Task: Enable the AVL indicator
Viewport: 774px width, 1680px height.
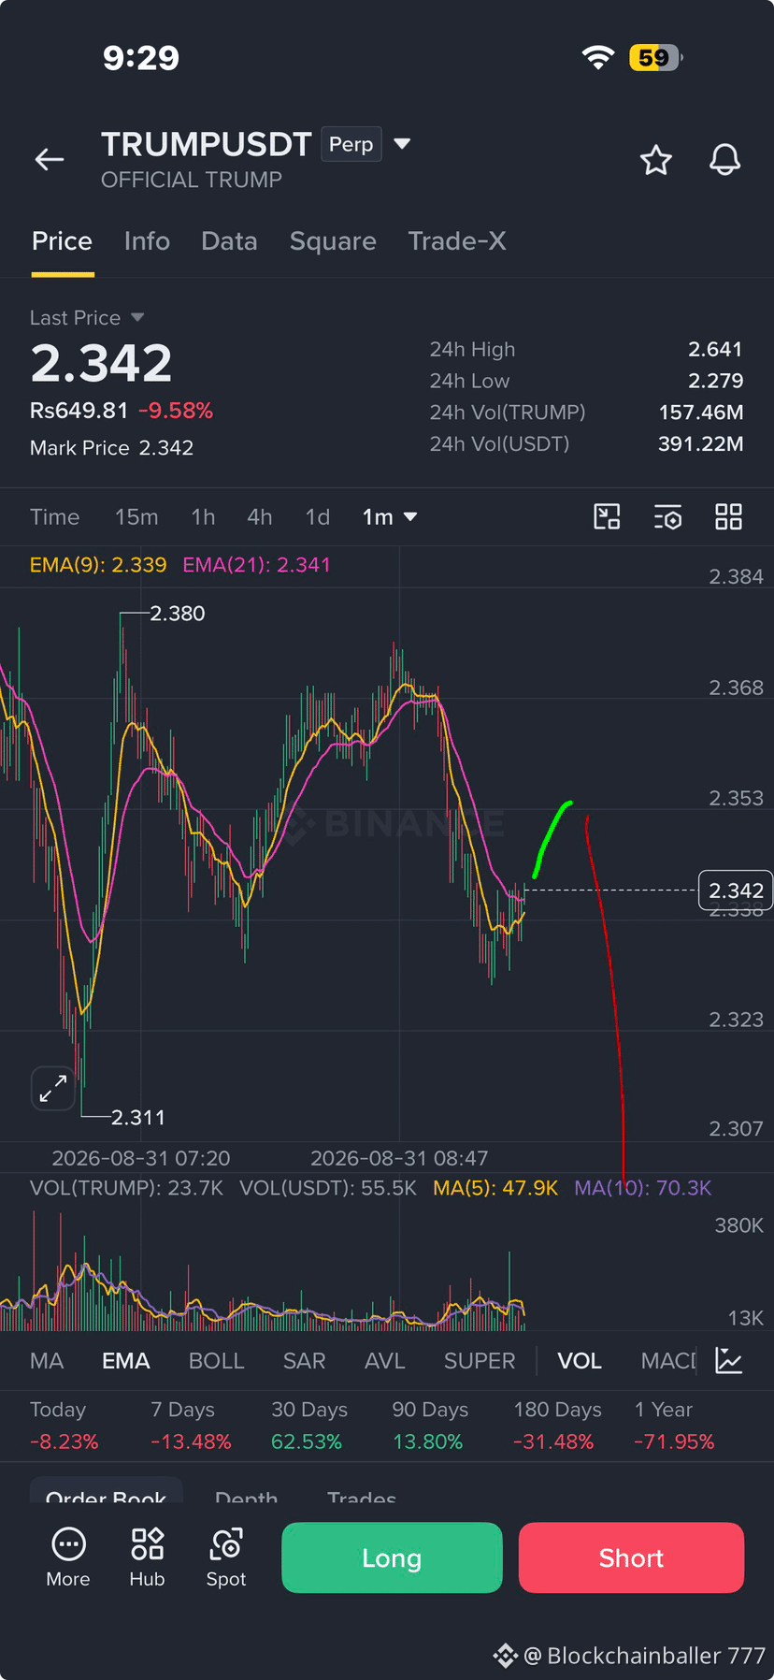Action: [384, 1360]
